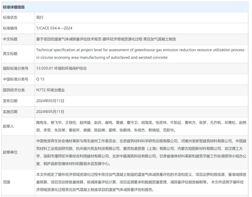Select the 国民经济分类 label cell
The image size is (252, 197).
pyautogui.click(x=18, y=90)
